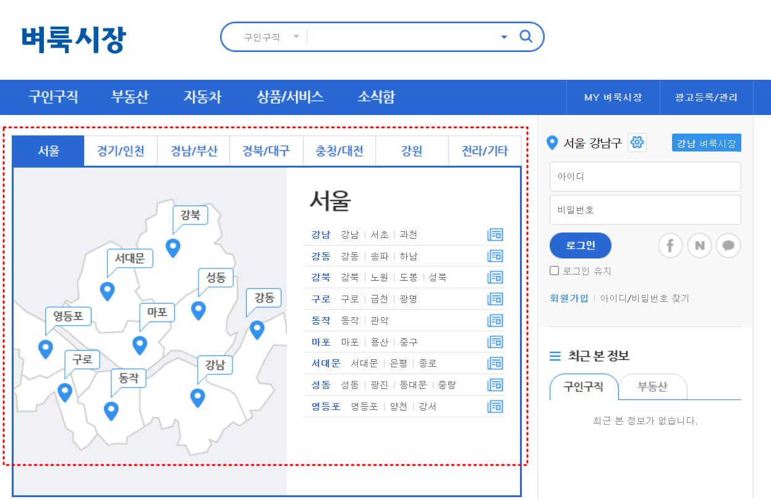The height and width of the screenshot is (499, 771).
Task: Click the 회원가입 link
Action: click(569, 297)
